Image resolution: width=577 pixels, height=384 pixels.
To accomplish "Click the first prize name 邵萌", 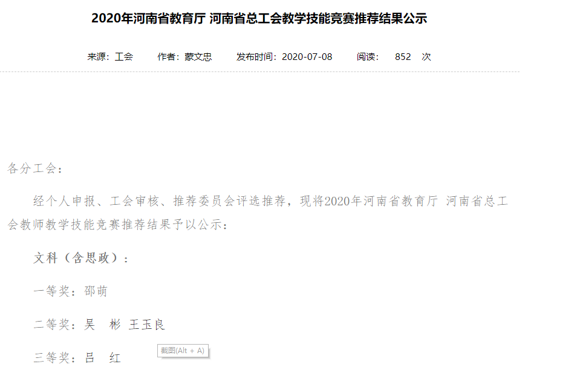I will click(96, 291).
